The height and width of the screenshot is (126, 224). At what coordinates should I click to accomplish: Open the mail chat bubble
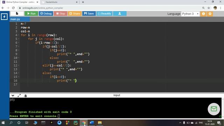(214, 109)
